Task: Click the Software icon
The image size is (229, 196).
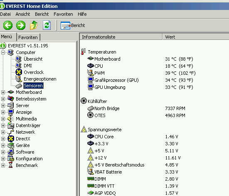Action: (x=11, y=152)
